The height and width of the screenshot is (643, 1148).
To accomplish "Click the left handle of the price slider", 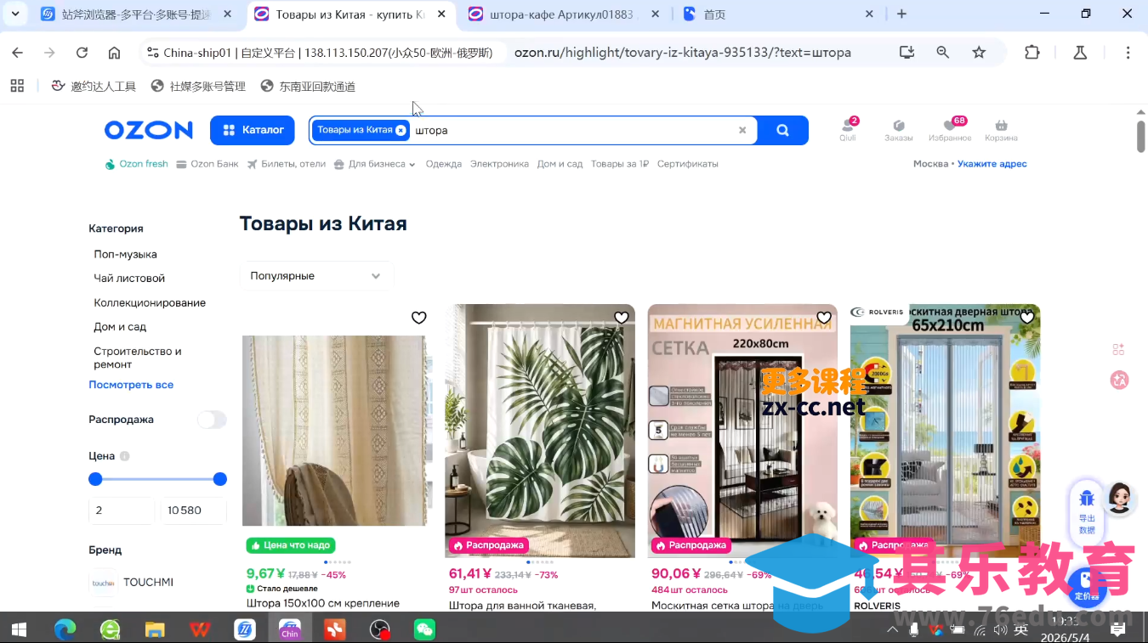I will pos(95,479).
